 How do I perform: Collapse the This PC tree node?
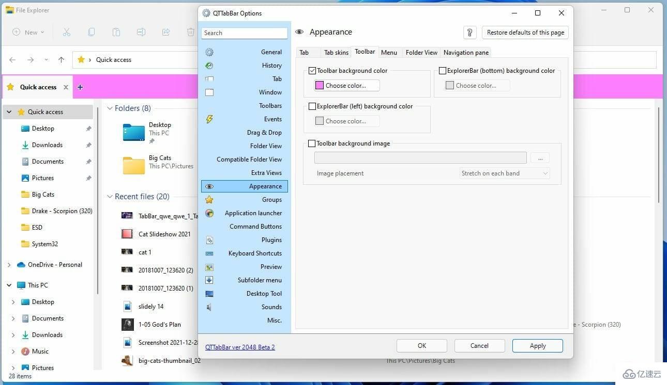(10, 285)
